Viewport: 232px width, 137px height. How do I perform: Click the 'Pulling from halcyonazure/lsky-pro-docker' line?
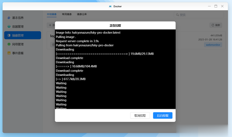pos(84,45)
